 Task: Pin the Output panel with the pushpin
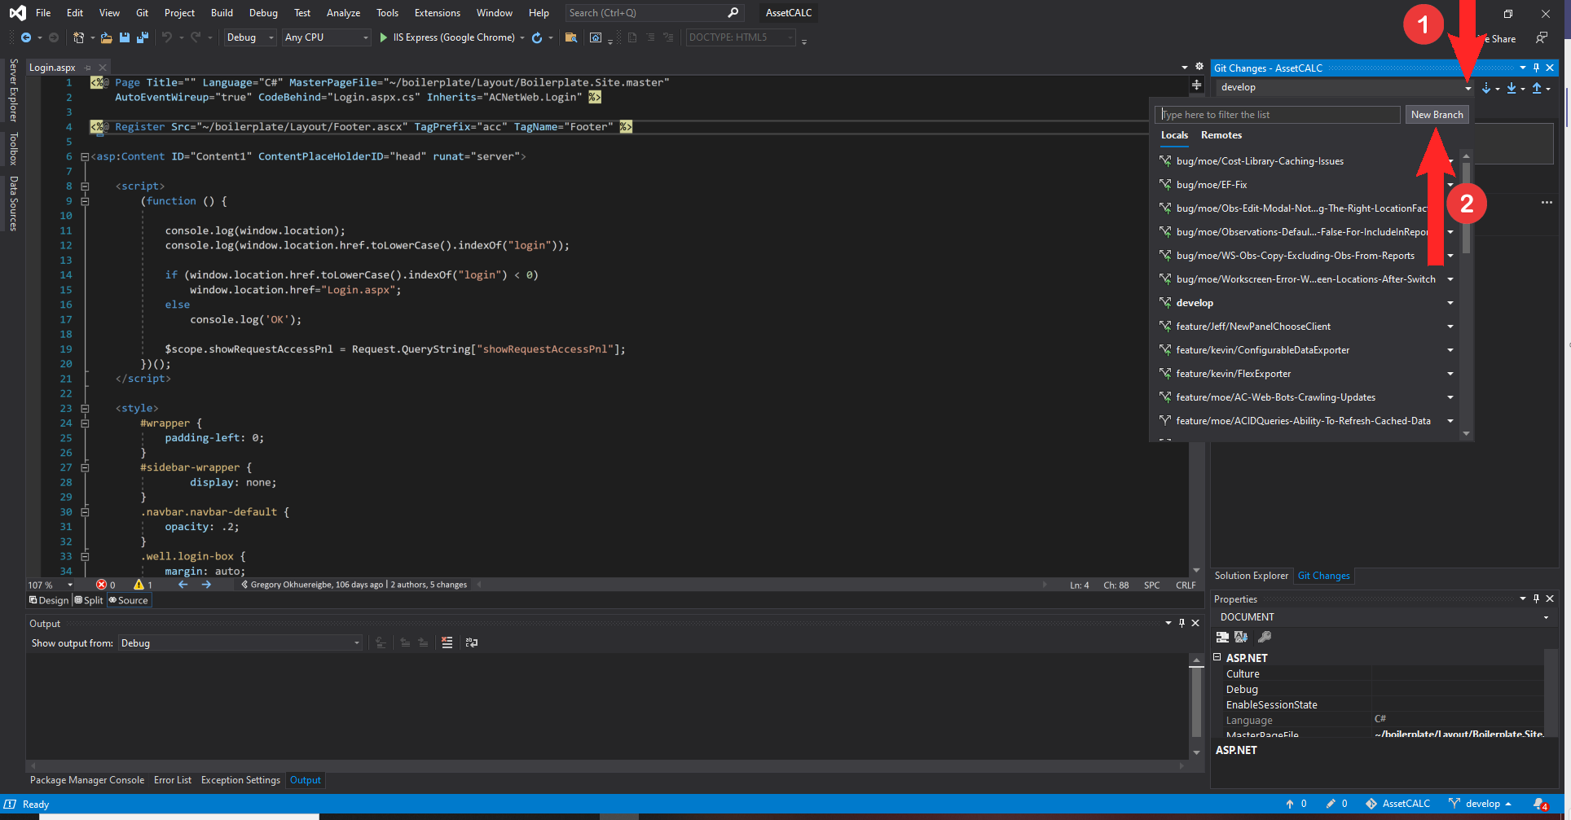(x=1182, y=623)
